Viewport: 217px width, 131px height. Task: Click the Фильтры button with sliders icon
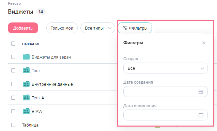[x=135, y=28]
